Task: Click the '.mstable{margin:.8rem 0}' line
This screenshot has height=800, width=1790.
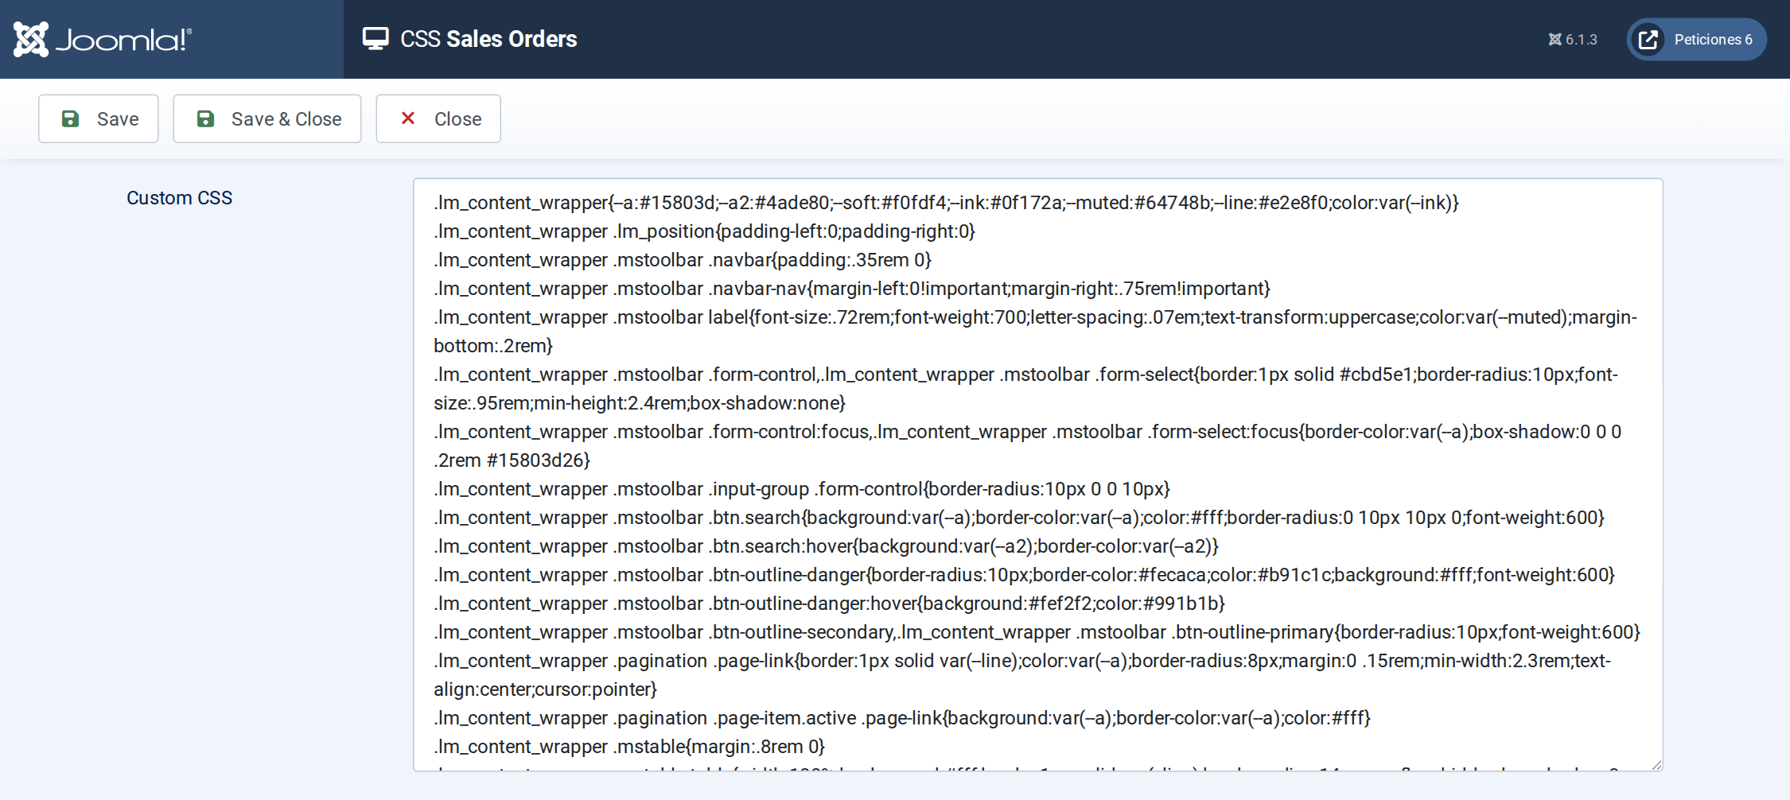Action: pyautogui.click(x=629, y=747)
